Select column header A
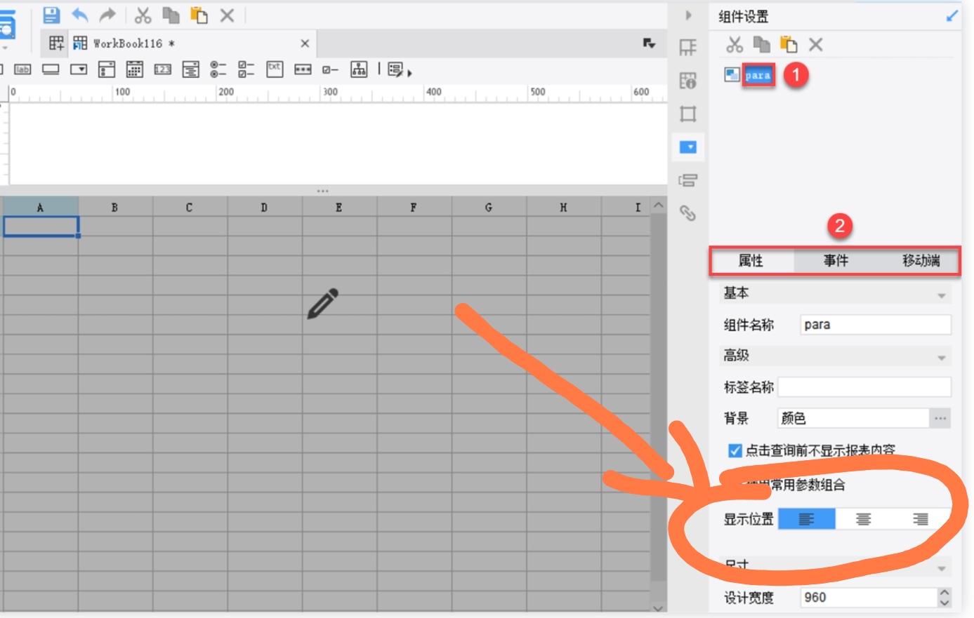 click(x=40, y=207)
